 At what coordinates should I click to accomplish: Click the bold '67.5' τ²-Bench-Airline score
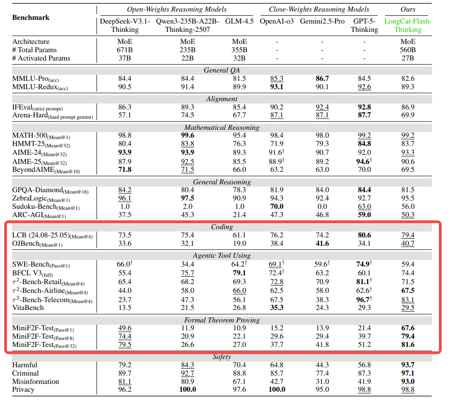(408, 291)
